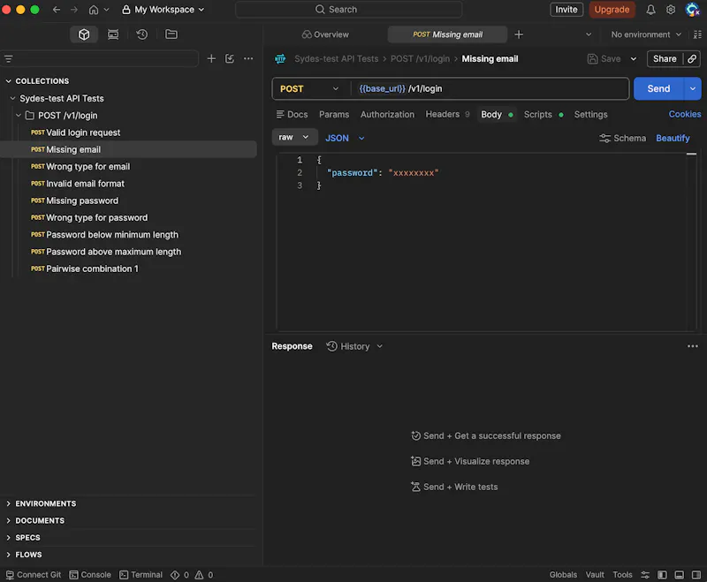Open the sidebar three-dots options menu
Screen dimensions: 707x582
[248, 58]
